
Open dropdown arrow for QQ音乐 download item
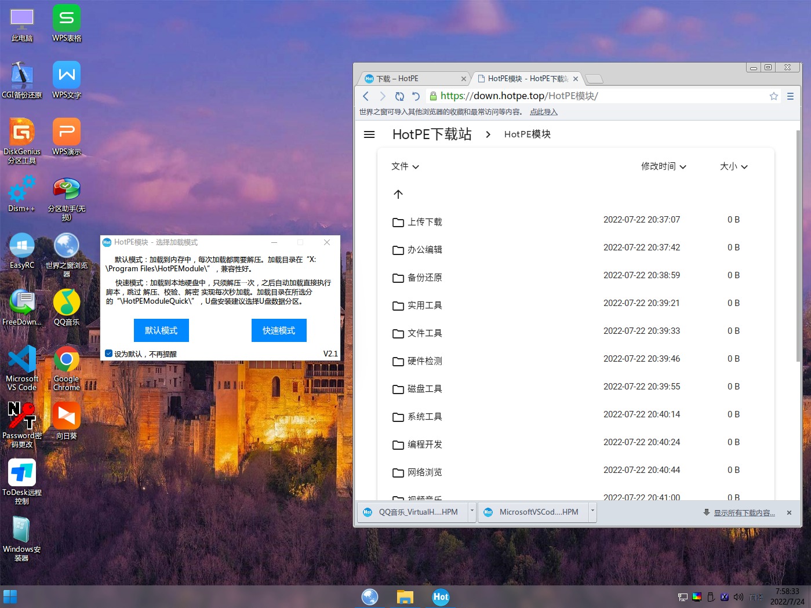click(x=472, y=512)
